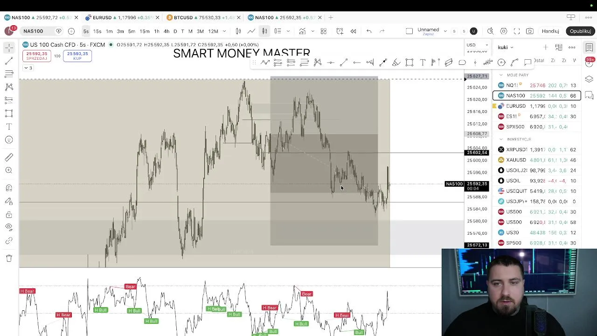Open forecasting and measurement tools in left sidebar
The width and height of the screenshot is (597, 336).
click(9, 100)
